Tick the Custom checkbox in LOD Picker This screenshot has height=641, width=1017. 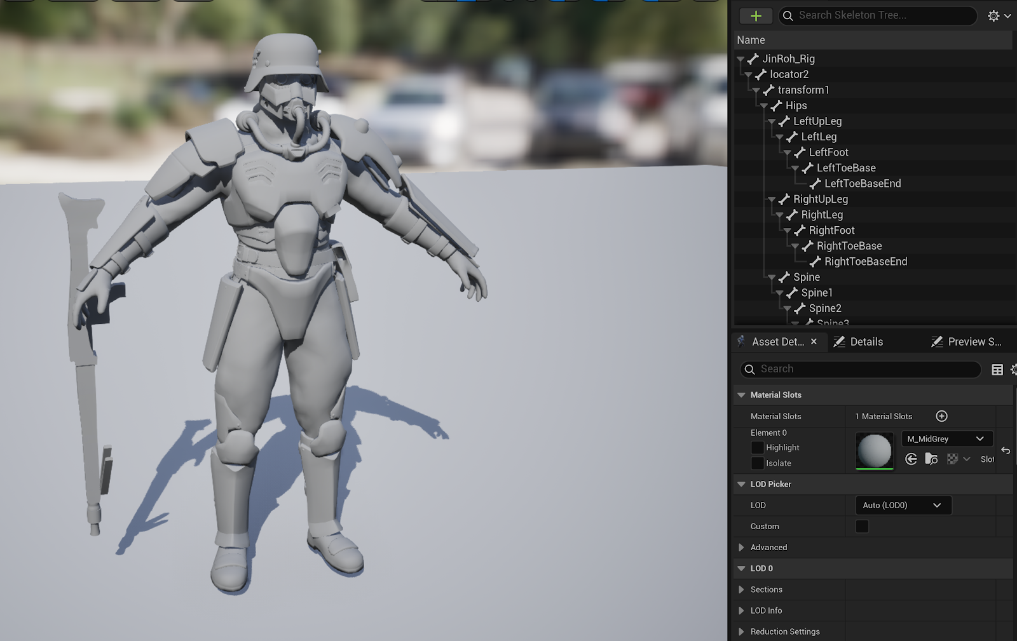point(862,526)
